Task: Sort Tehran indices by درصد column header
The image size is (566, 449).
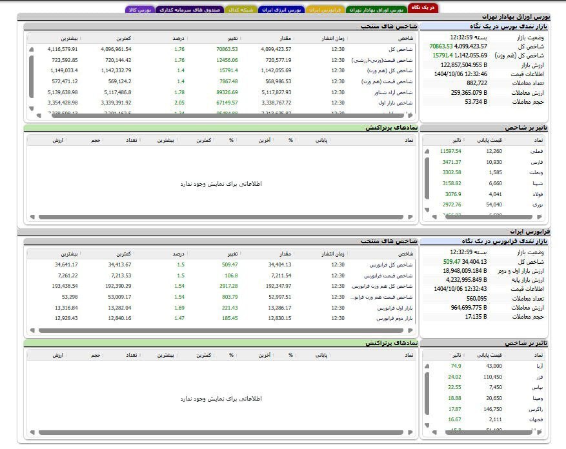Action: point(179,38)
